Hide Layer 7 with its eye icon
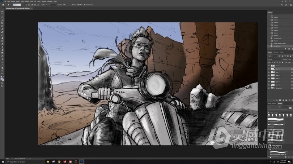 coord(269,72)
